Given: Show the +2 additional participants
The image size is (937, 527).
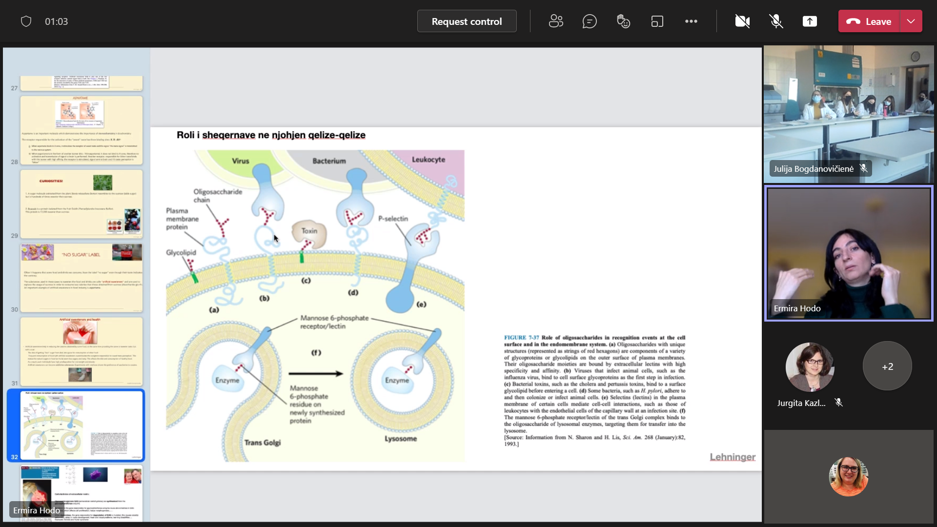Looking at the screenshot, I should pyautogui.click(x=887, y=366).
